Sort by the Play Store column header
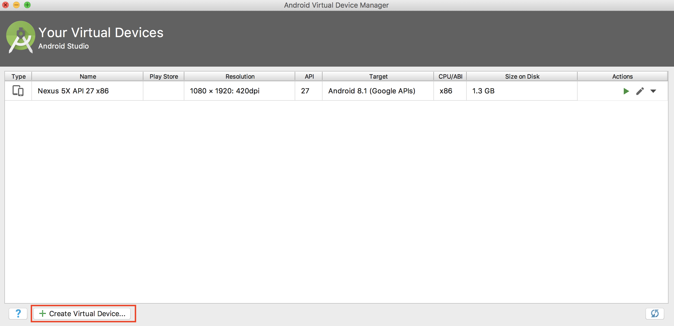The height and width of the screenshot is (326, 674). (x=164, y=76)
